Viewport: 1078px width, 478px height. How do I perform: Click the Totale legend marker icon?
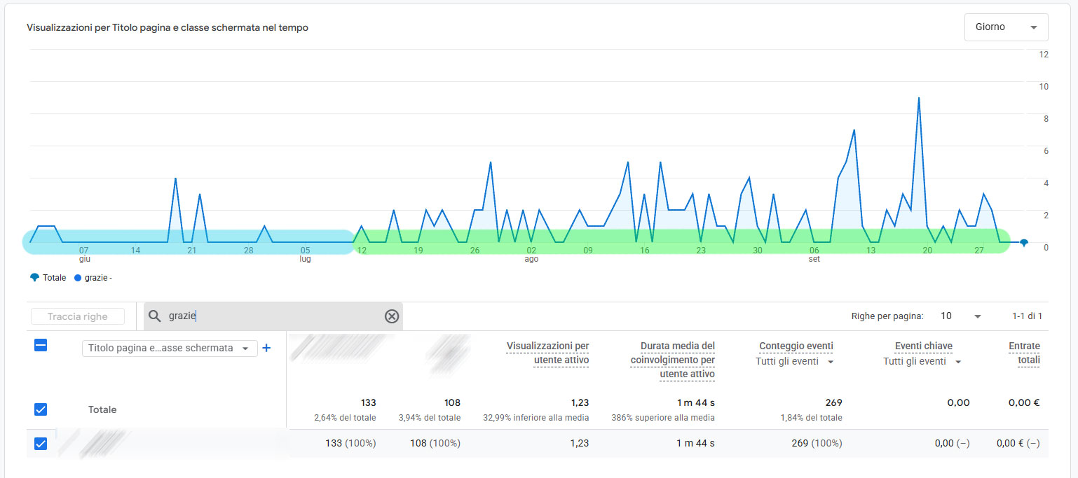coord(35,278)
